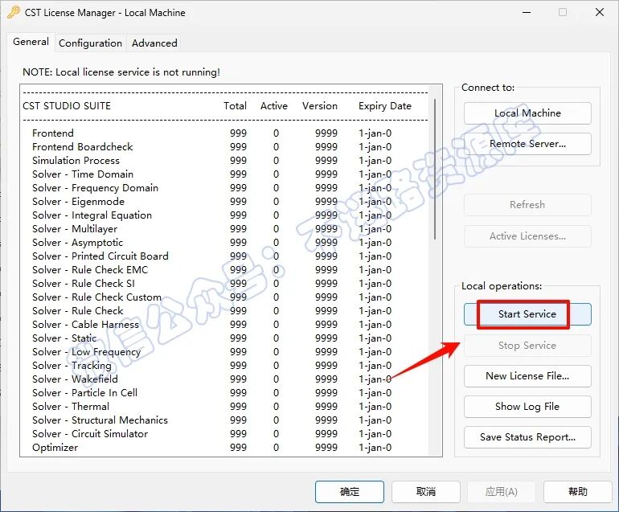619x512 pixels.
Task: Click Solver - Multilayer row
Action: point(225,228)
